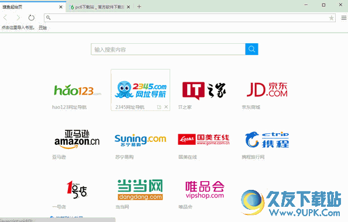This screenshot has height=222, width=348.
Task: Open the browser hamburger menu
Action: point(343,18)
